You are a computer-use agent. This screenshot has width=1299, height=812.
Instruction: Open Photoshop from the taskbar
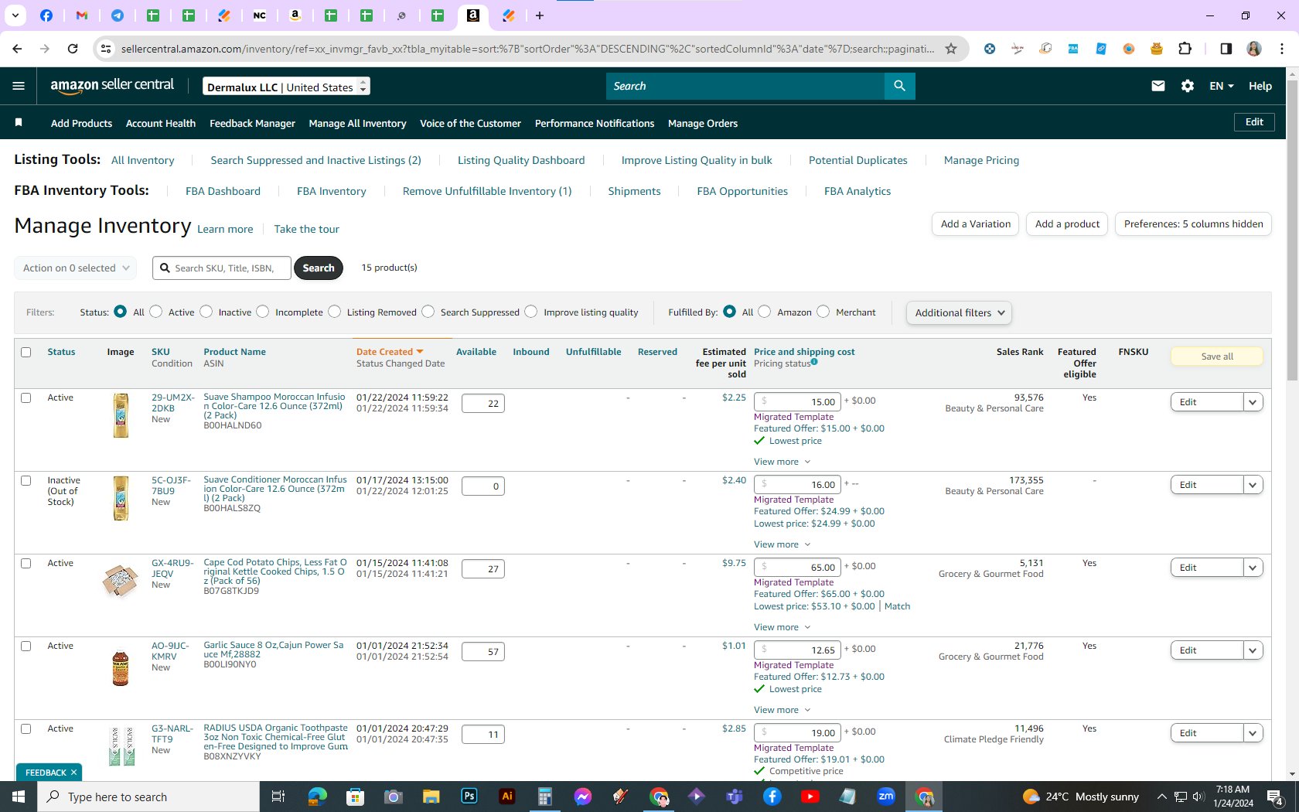[x=469, y=797]
